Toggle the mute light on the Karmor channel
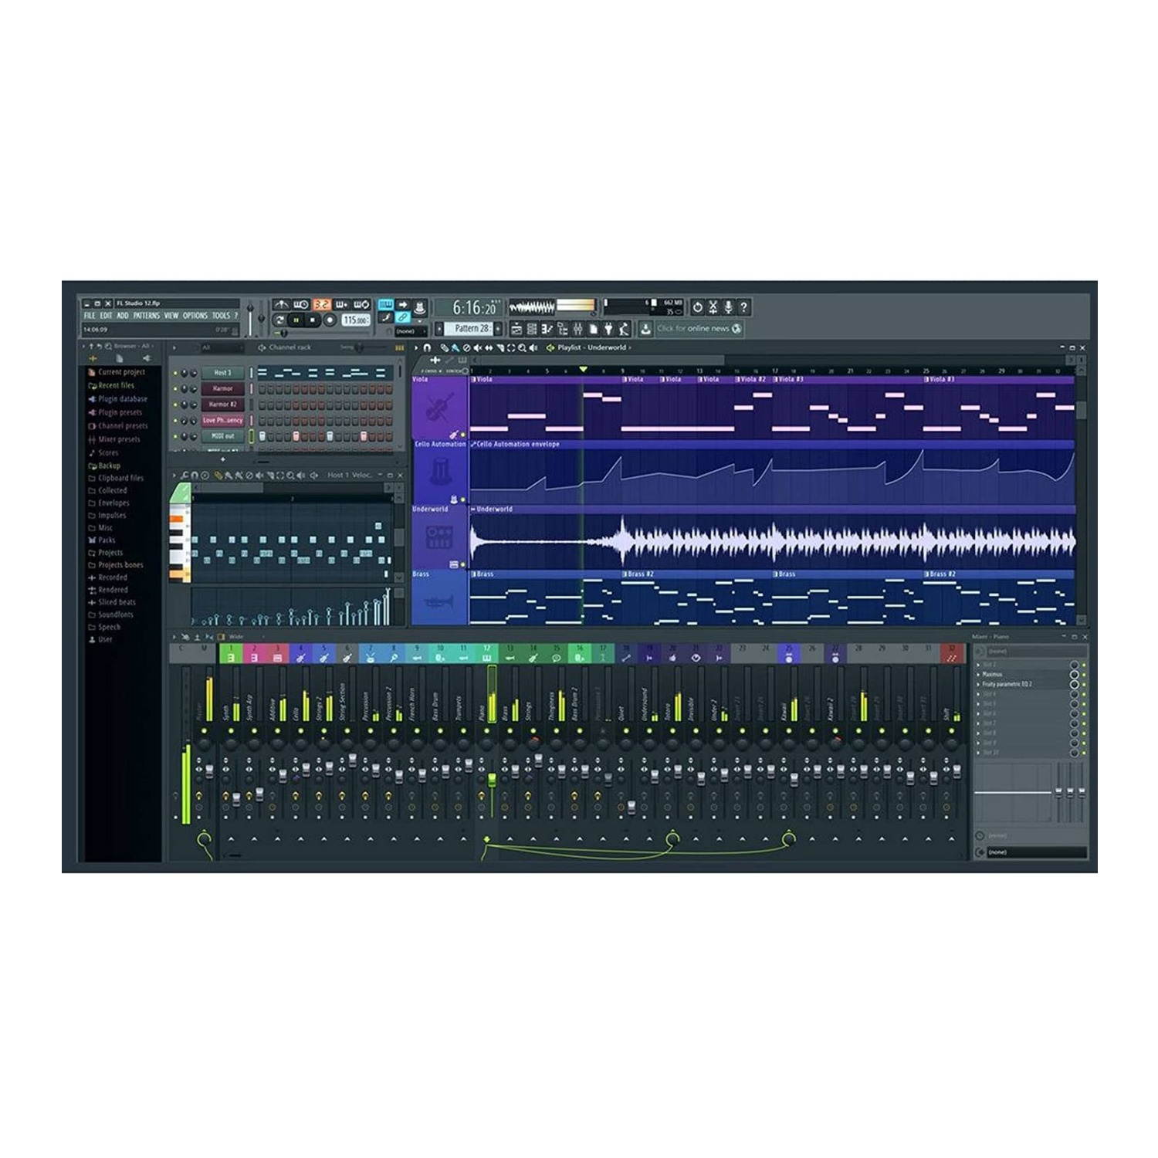1158x1158 pixels. 175,389
